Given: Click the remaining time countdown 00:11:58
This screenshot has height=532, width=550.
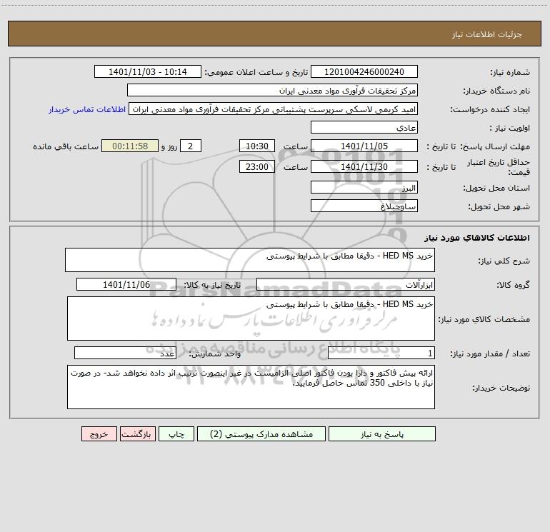Looking at the screenshot, I should (x=130, y=146).
